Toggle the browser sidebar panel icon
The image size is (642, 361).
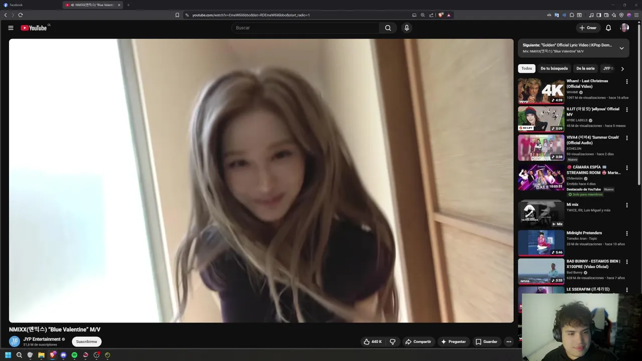click(x=598, y=15)
